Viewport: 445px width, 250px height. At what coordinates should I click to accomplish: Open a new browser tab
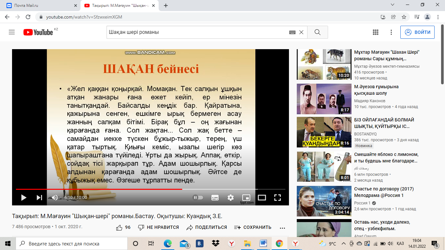[165, 6]
